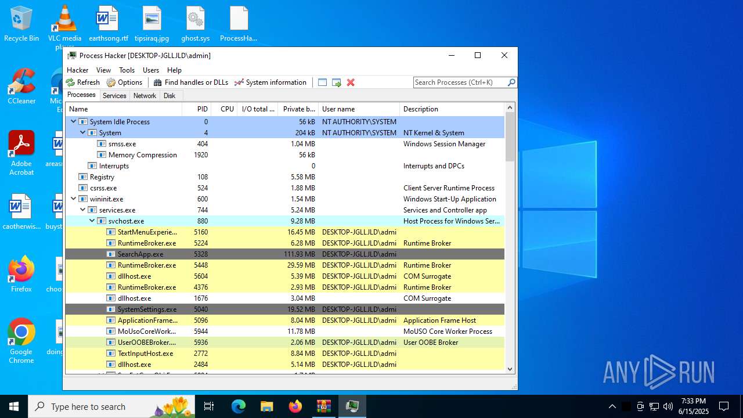Click the taskbar volume icon
Screen dimensions: 743x418
668,406
